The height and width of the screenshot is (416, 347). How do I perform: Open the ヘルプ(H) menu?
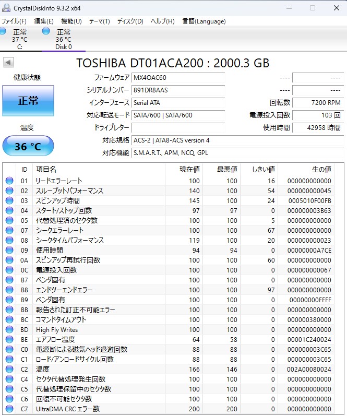[x=163, y=21]
